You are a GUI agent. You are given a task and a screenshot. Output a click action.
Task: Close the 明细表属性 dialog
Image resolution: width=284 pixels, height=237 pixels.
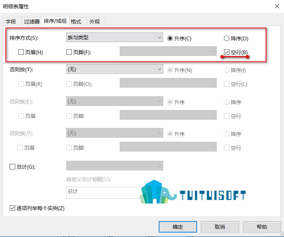click(x=277, y=6)
